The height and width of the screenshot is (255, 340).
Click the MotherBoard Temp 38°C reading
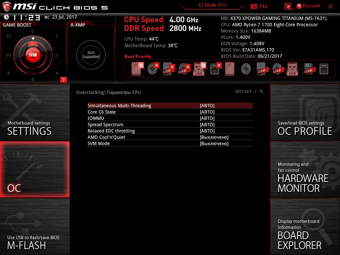pos(151,45)
